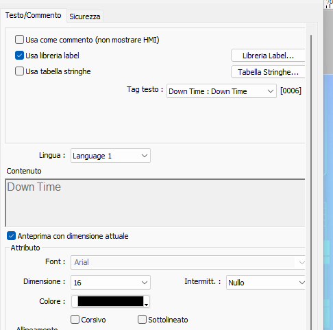This screenshot has height=330, width=333.
Task: Select the Testo/Commento tab
Action: [x=34, y=15]
